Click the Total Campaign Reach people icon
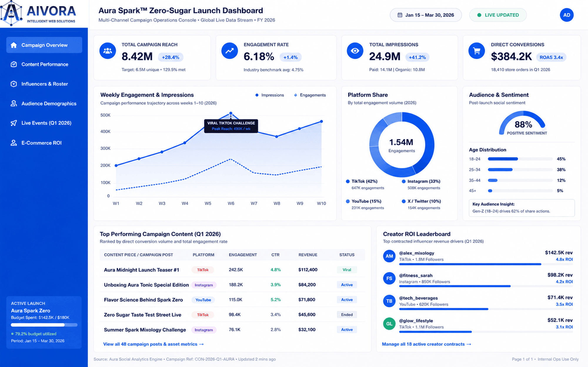 (x=108, y=51)
